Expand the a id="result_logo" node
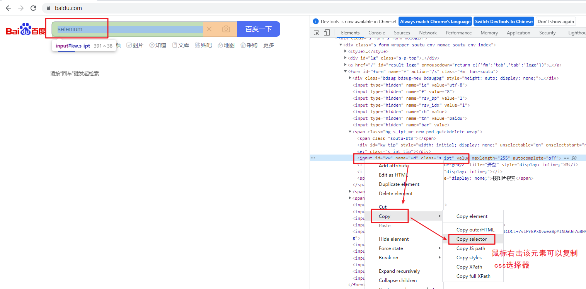This screenshot has width=586, height=289. 346,65
